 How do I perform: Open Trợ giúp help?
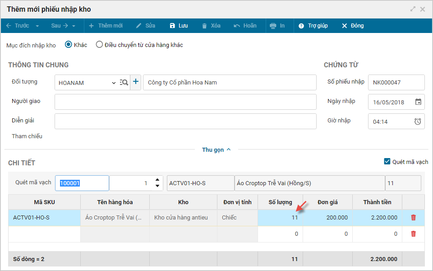(x=313, y=26)
